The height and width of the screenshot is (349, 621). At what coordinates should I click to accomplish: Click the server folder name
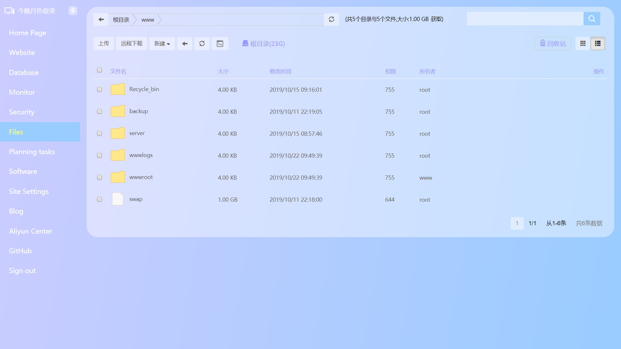tap(137, 133)
